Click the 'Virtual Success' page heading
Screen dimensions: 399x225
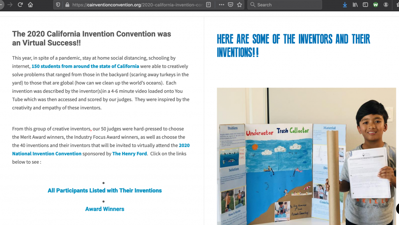pos(92,38)
